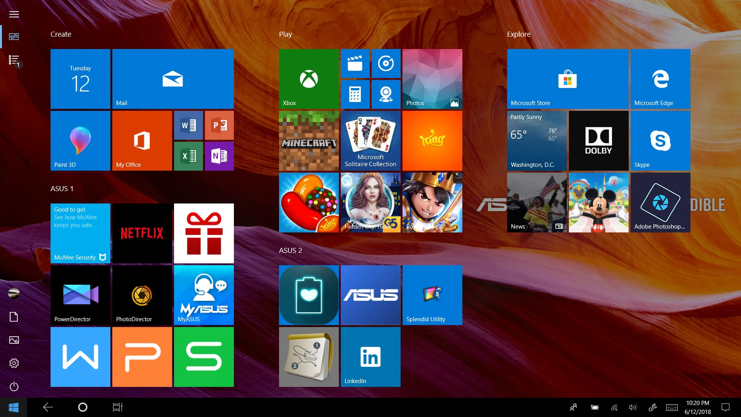Launch PhotoDirector tile

142,295
